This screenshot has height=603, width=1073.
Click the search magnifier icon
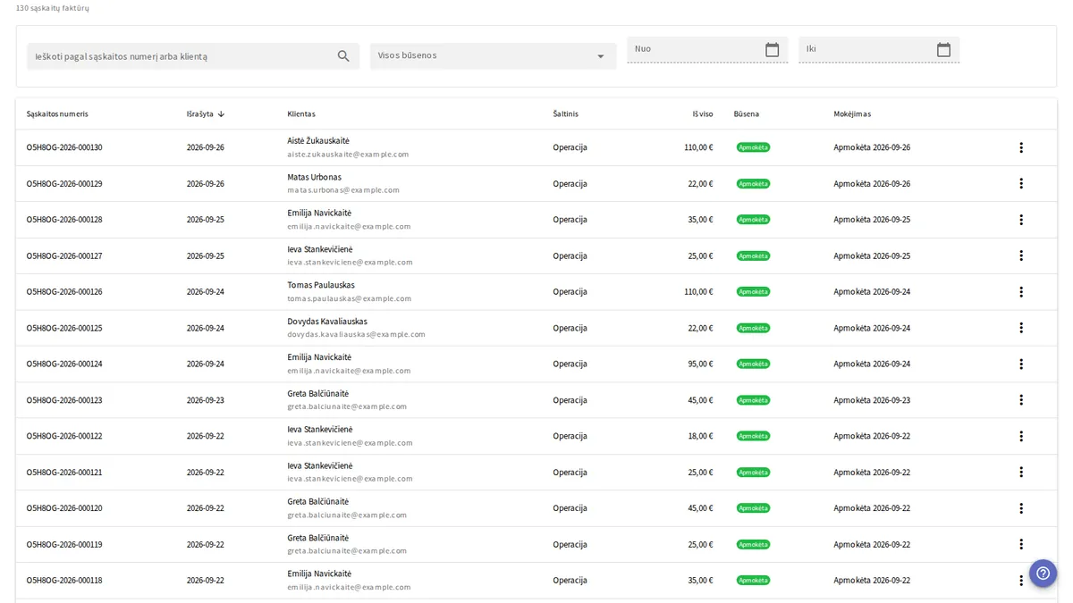[343, 56]
